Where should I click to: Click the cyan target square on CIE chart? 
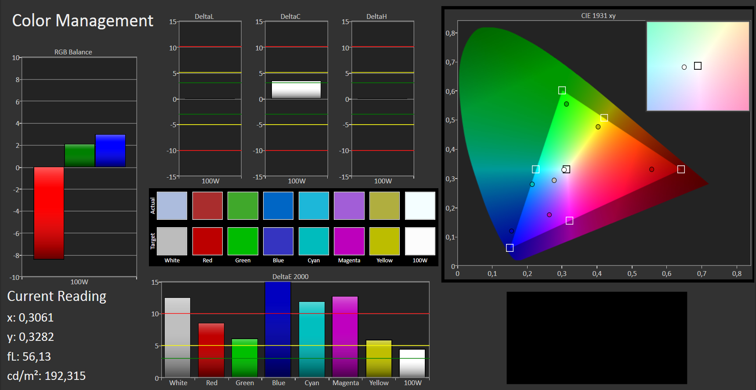[x=535, y=169]
